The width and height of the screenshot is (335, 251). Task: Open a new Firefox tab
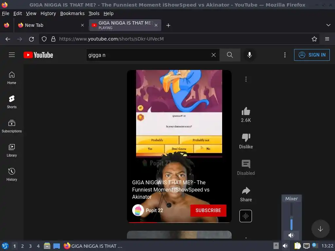click(168, 25)
